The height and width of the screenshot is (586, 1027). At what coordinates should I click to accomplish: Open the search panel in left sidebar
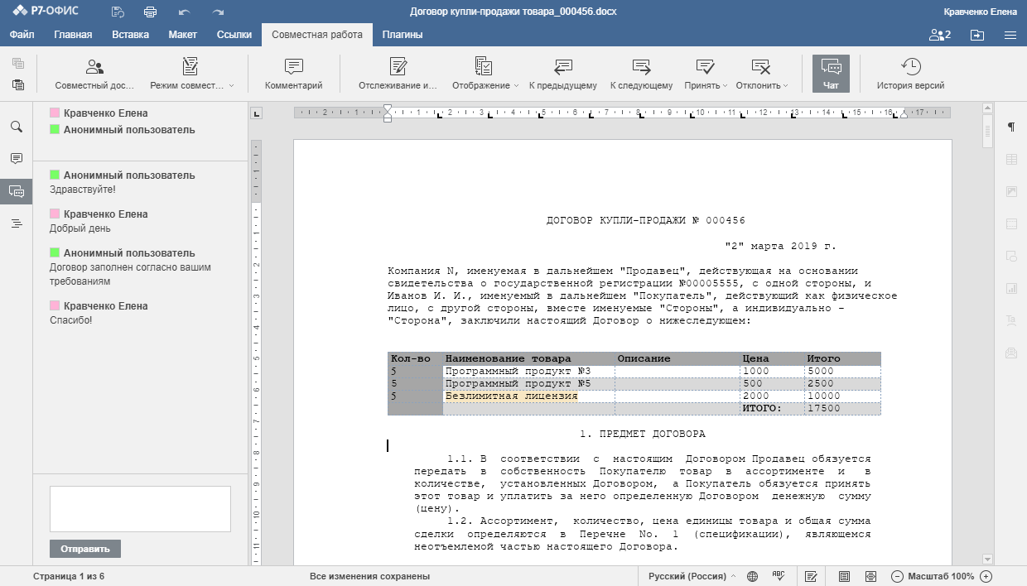pos(17,127)
